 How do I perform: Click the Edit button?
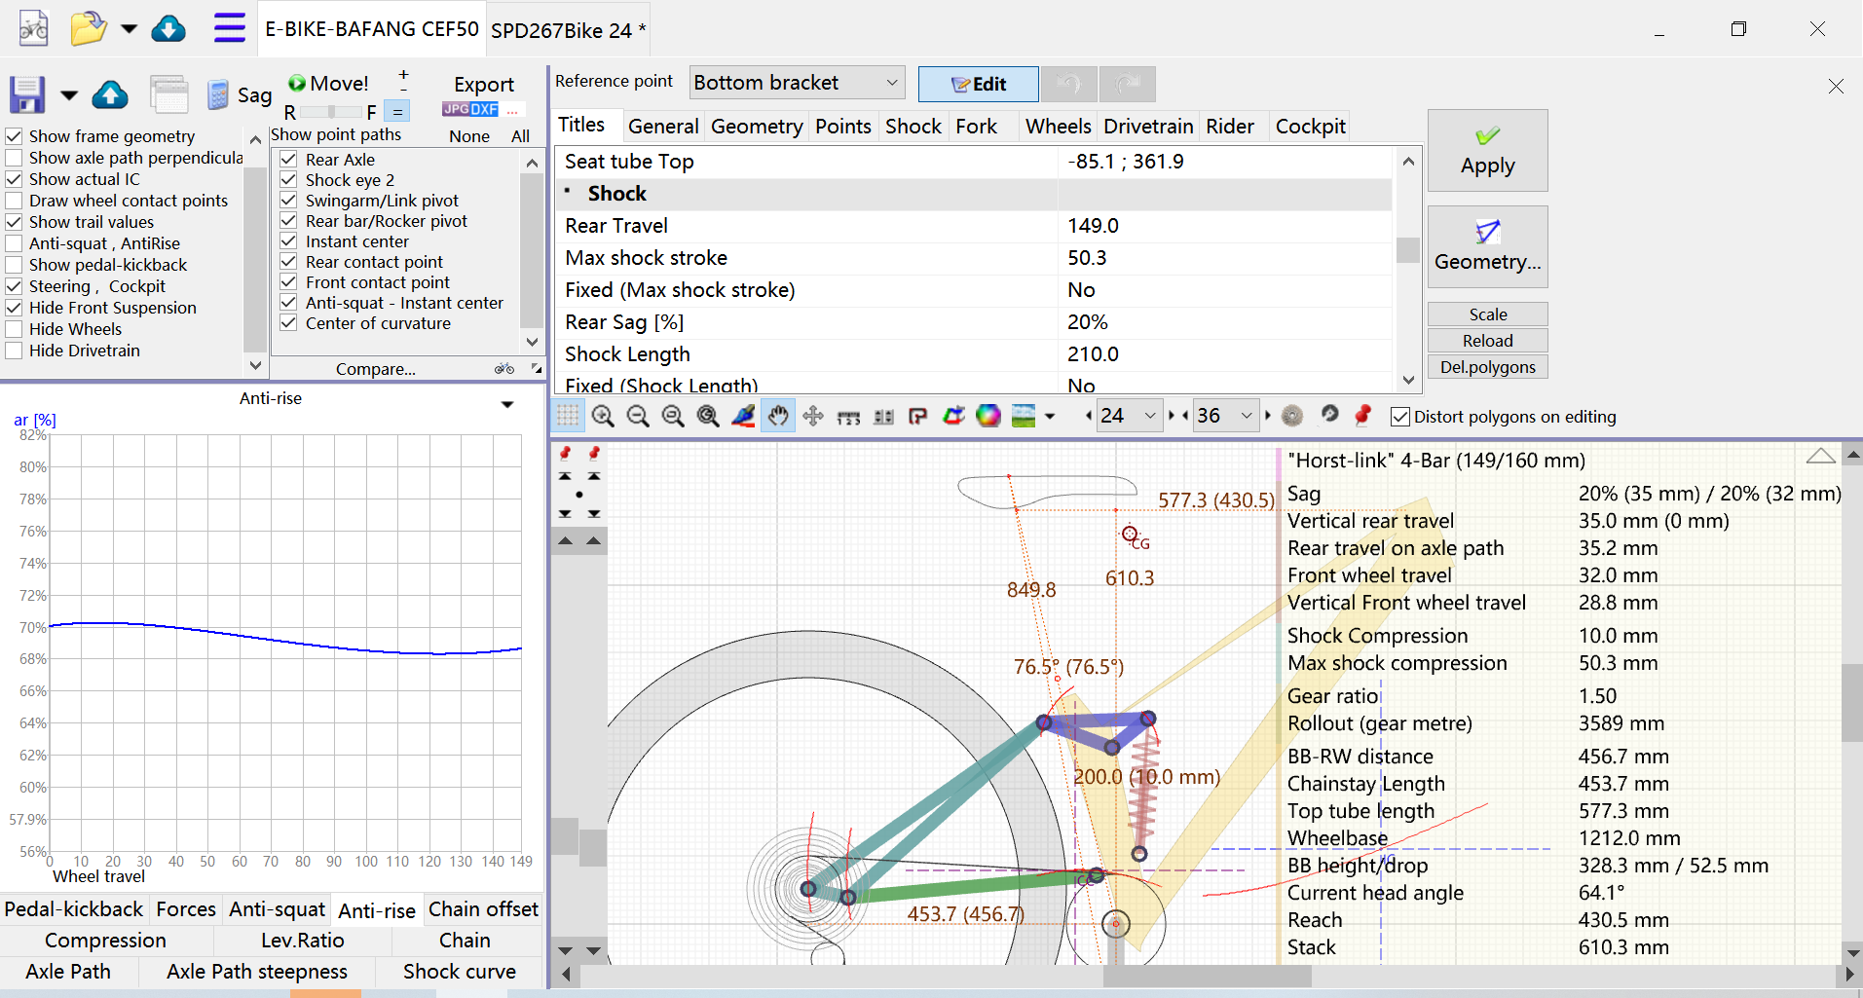[979, 84]
